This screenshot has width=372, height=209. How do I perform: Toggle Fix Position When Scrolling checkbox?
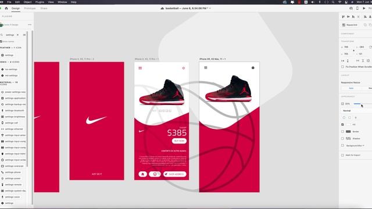click(x=342, y=67)
